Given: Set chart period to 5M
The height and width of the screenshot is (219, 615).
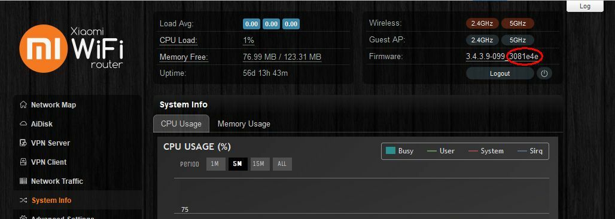Looking at the screenshot, I should [x=238, y=164].
